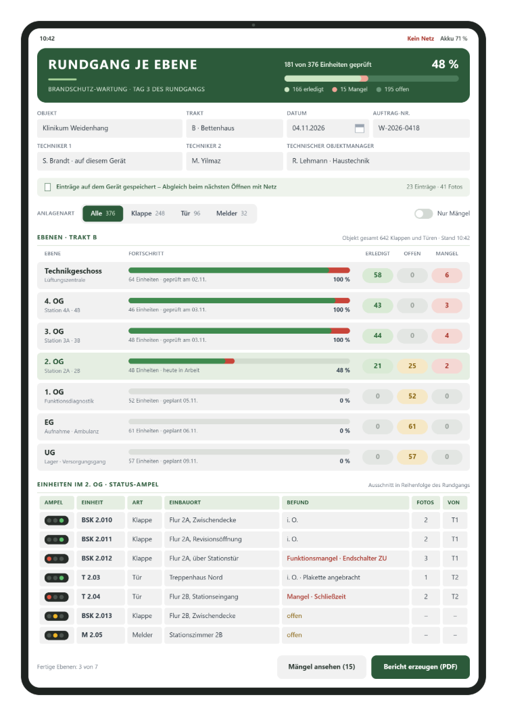
Task: Edit Techniker 1 field S. Brandt
Action: (110, 161)
